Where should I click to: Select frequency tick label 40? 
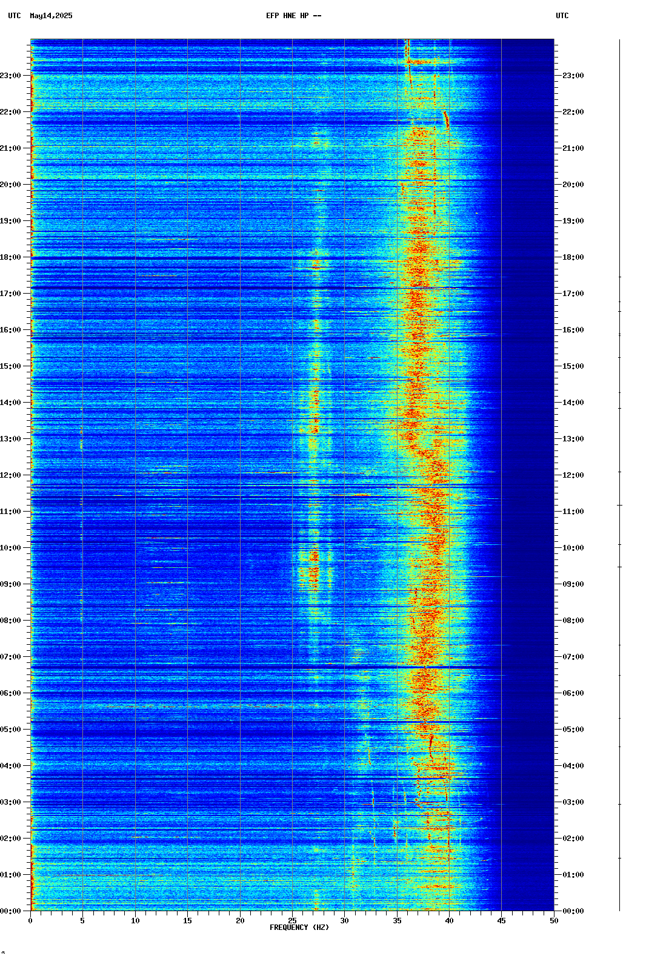point(449,921)
